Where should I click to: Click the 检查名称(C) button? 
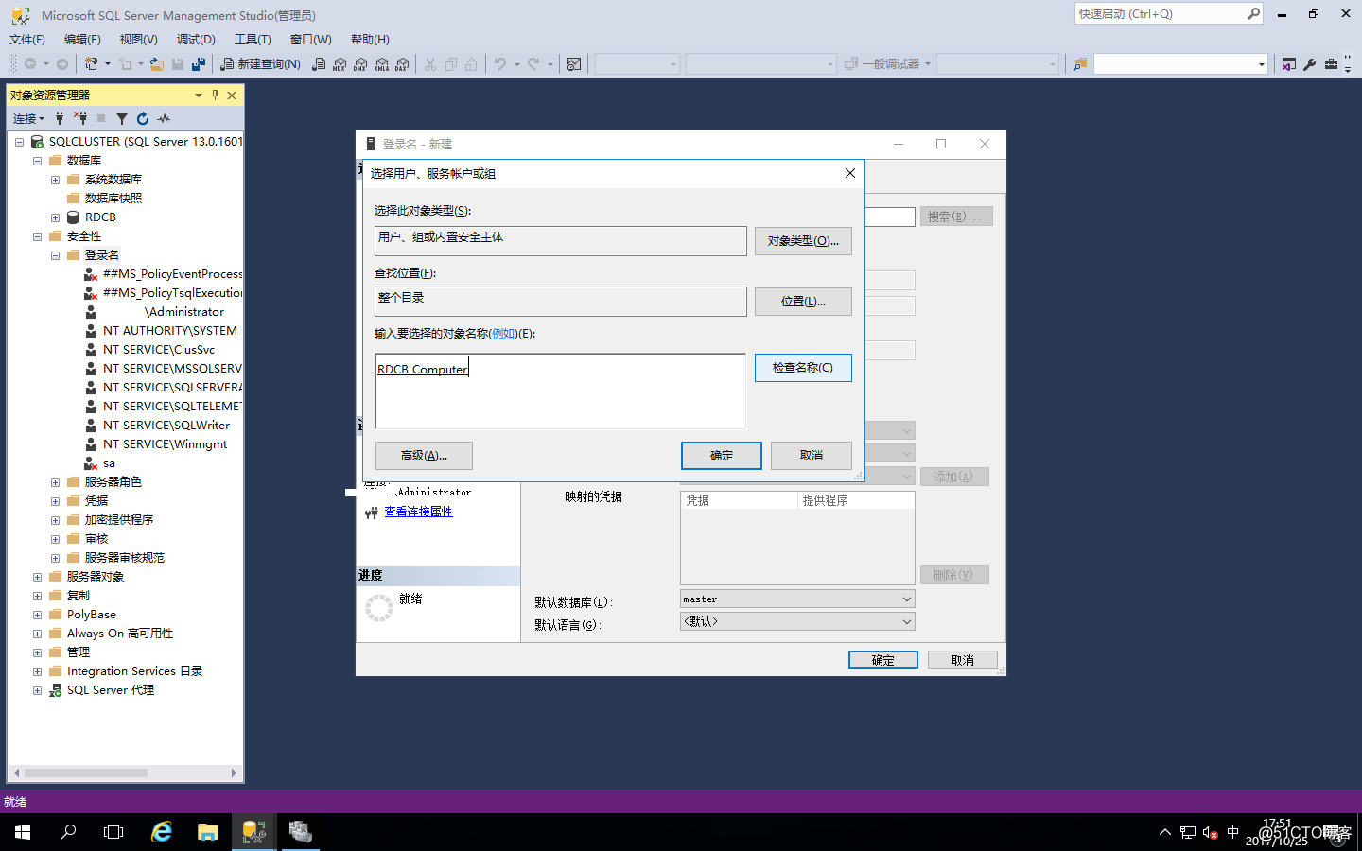click(x=803, y=368)
